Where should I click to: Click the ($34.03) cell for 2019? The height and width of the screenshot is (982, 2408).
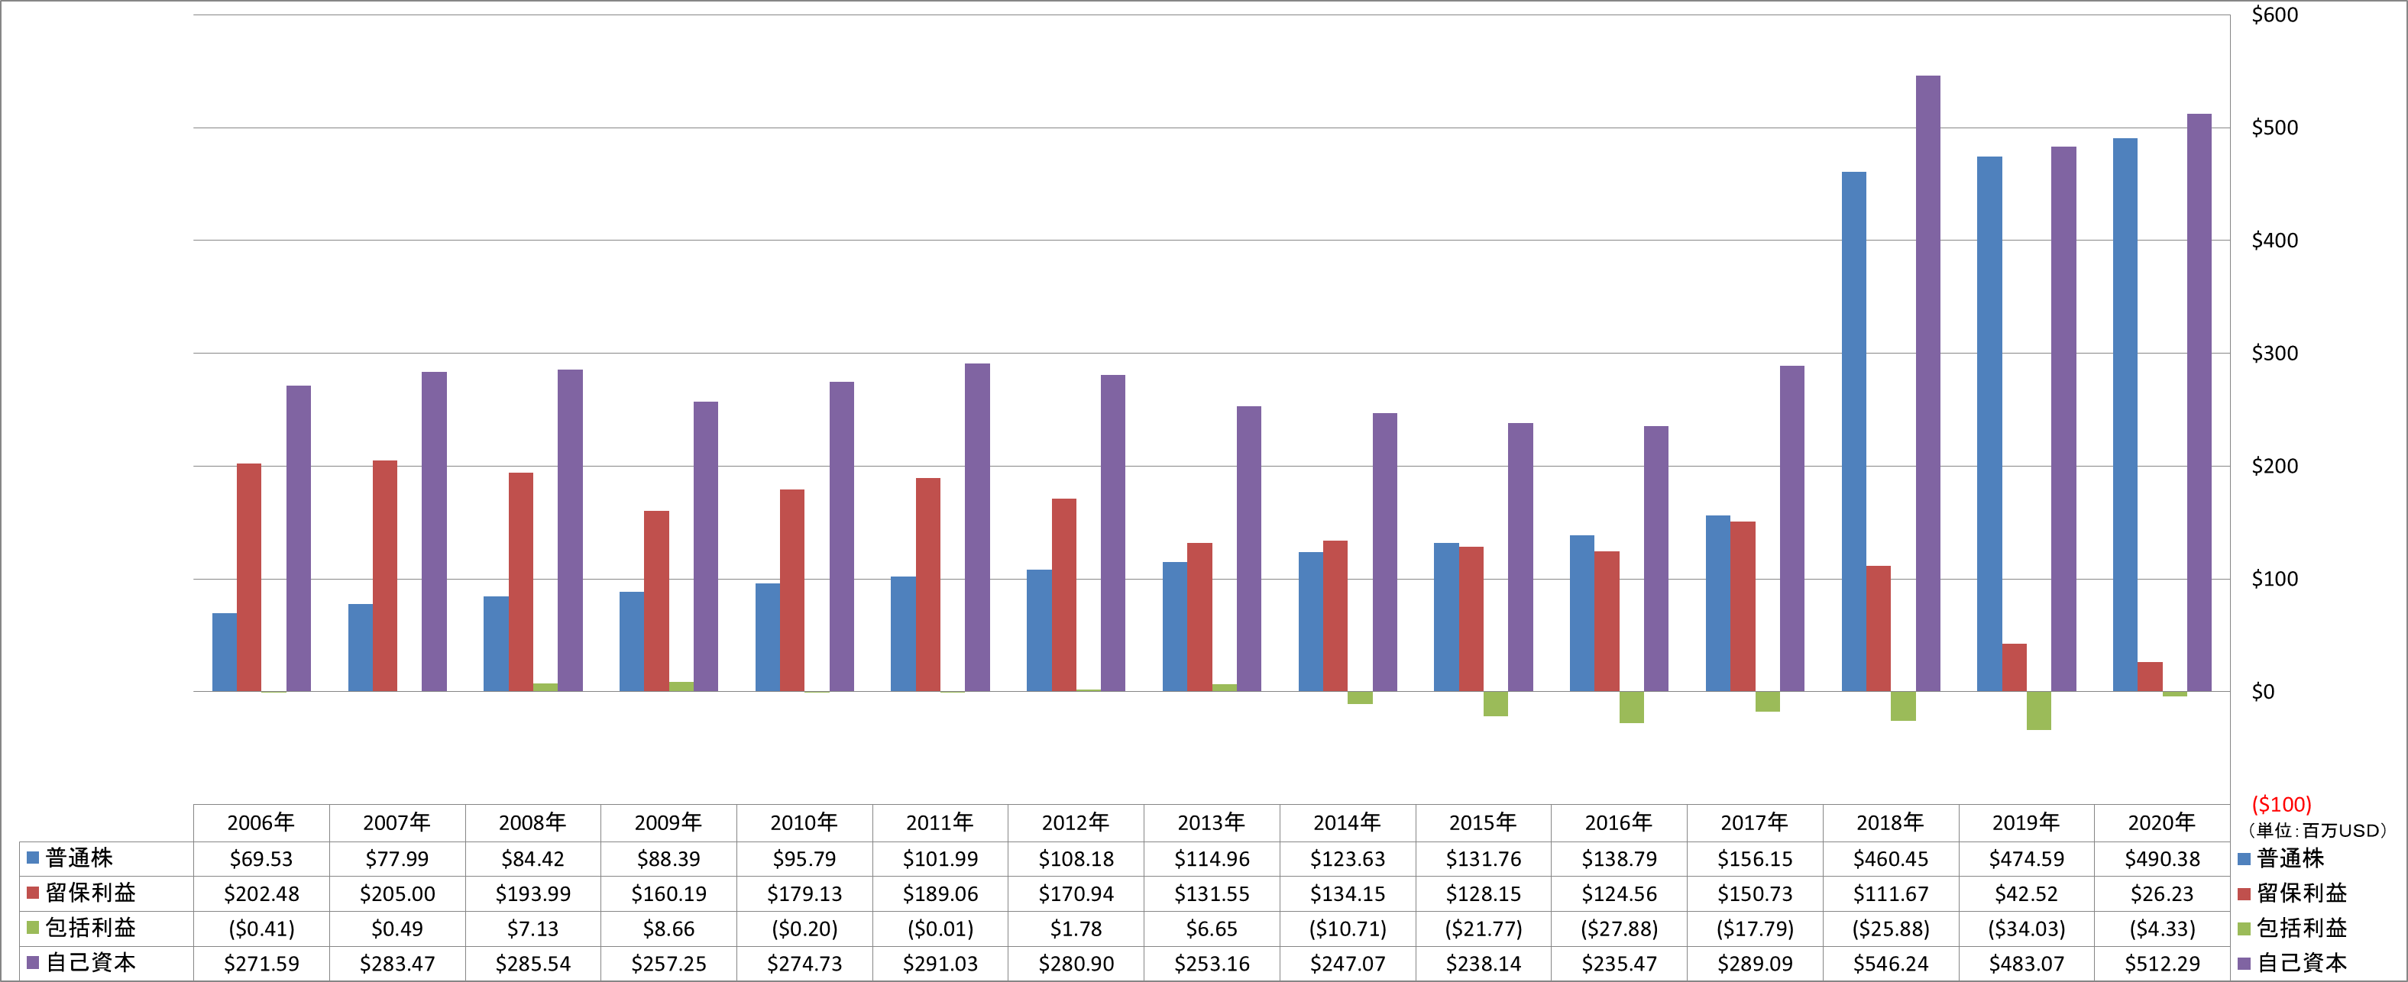pos(2027,929)
